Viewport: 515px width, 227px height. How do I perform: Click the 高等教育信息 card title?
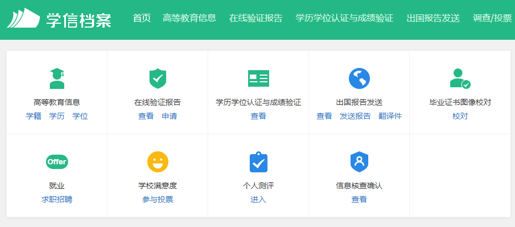tap(57, 103)
